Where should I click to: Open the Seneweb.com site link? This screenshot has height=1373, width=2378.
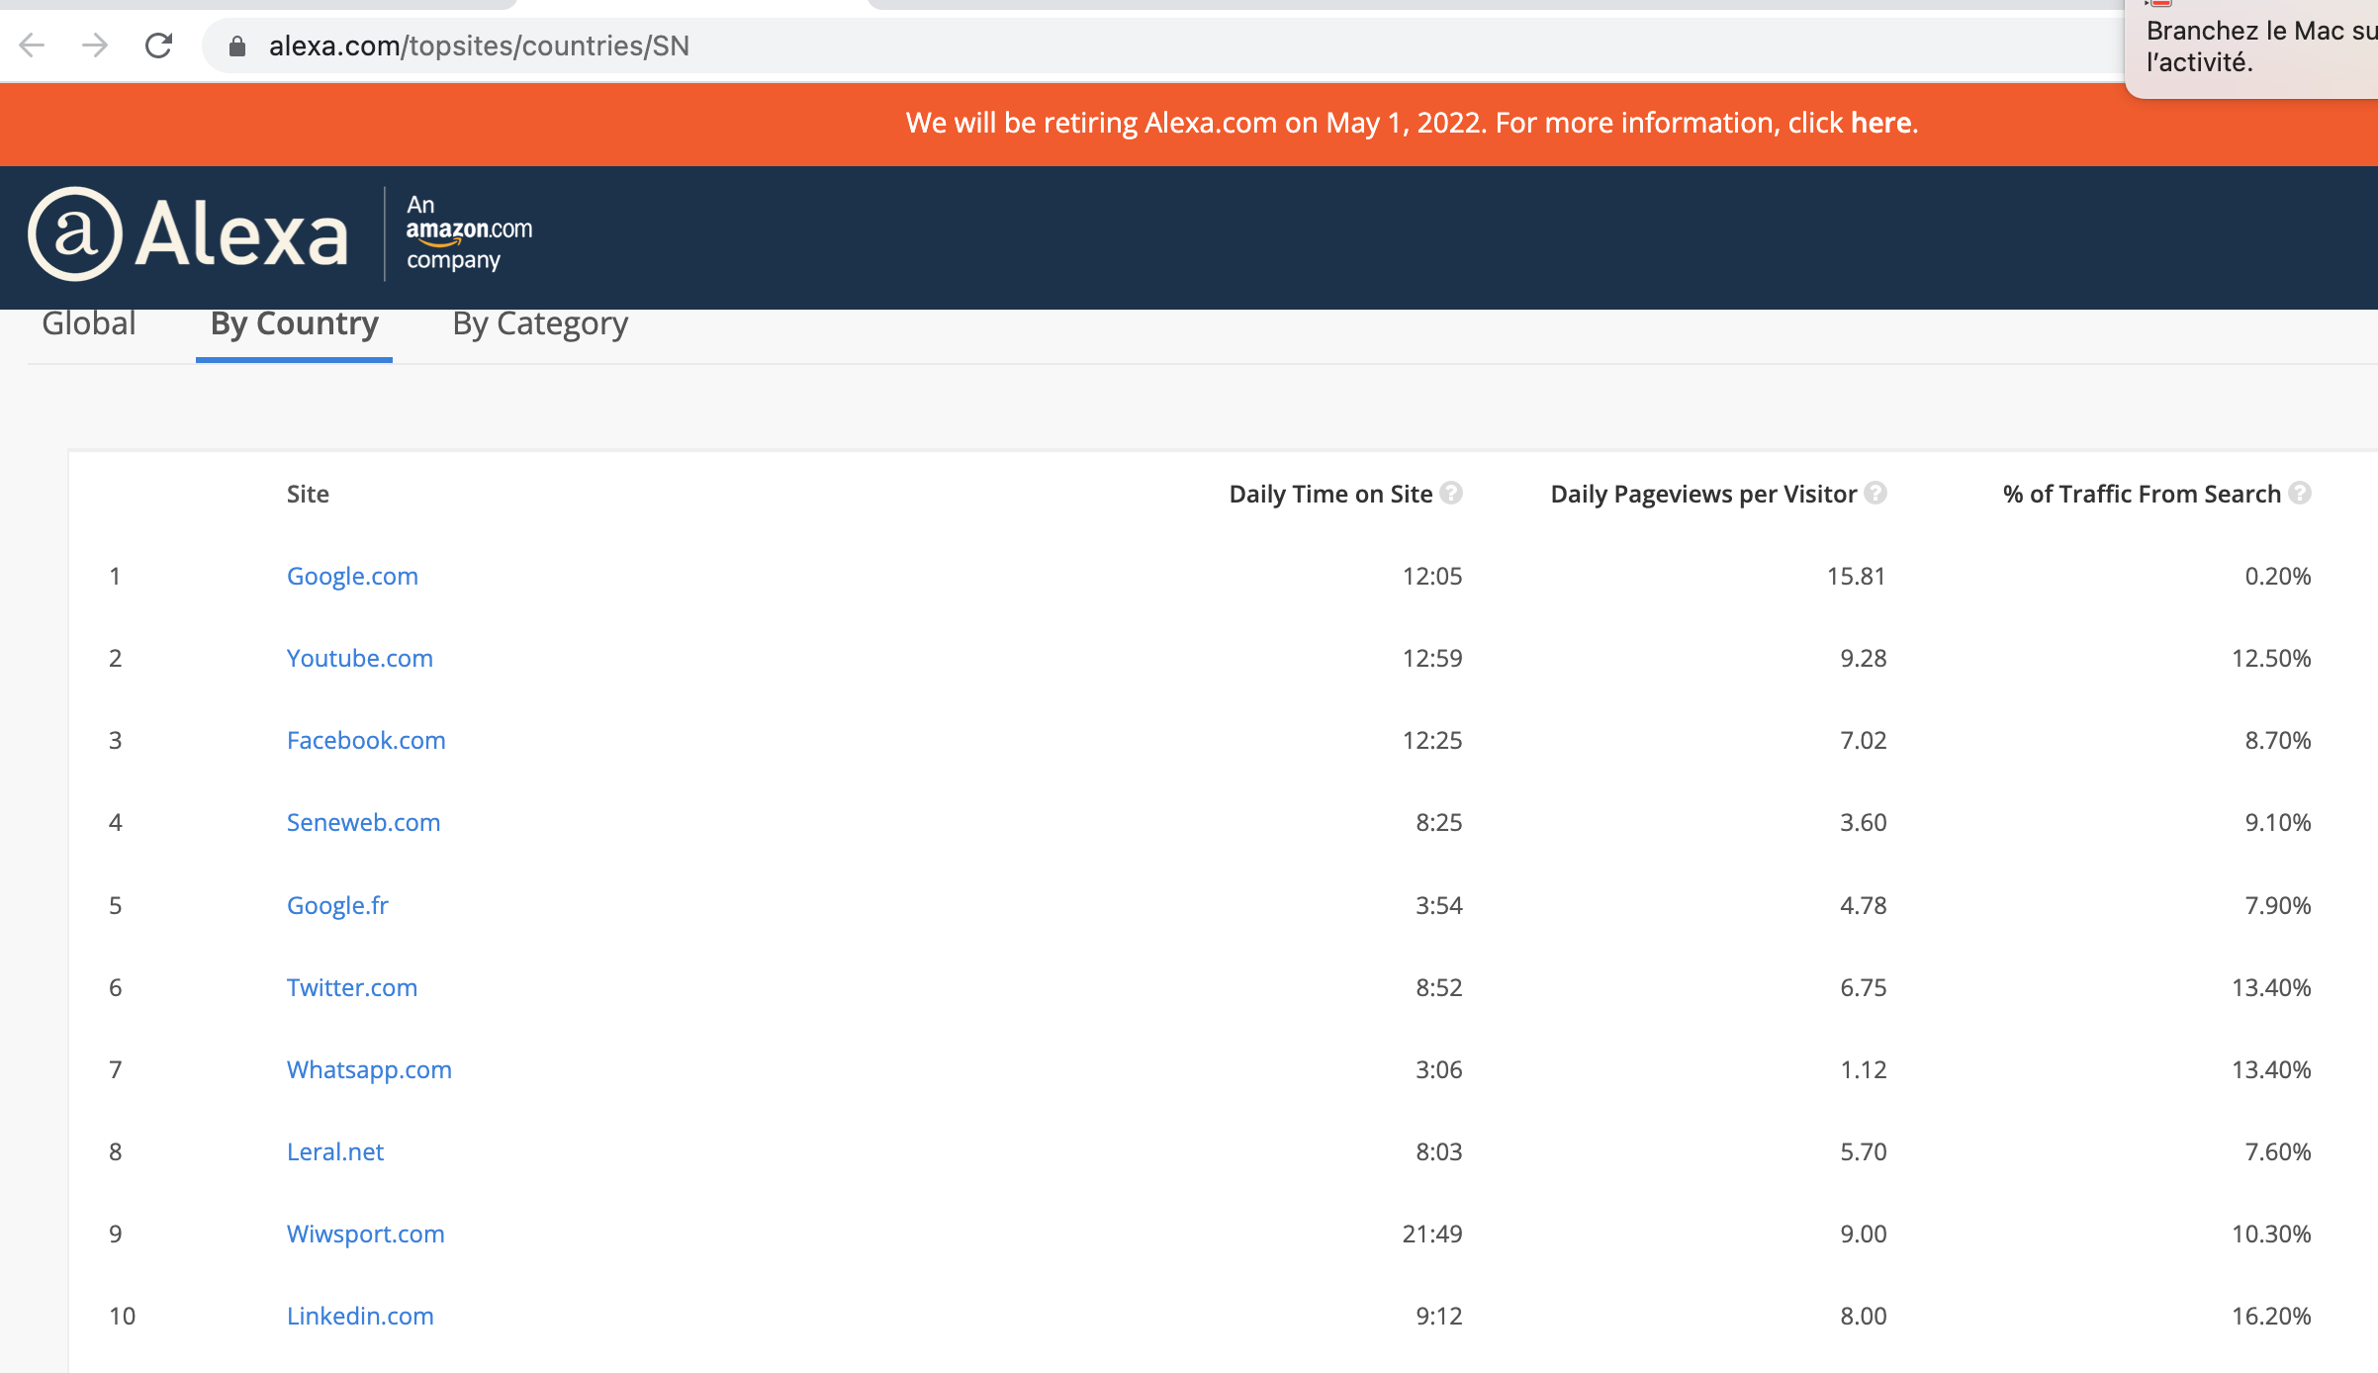click(363, 822)
